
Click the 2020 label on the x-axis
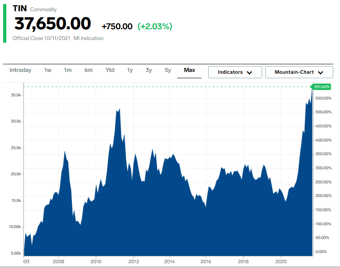(x=281, y=261)
